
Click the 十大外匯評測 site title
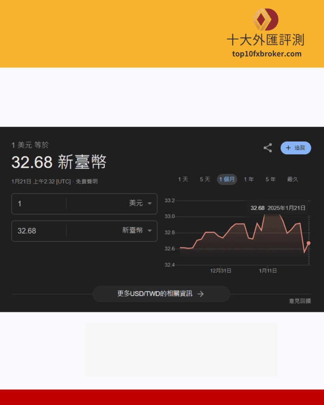point(265,40)
